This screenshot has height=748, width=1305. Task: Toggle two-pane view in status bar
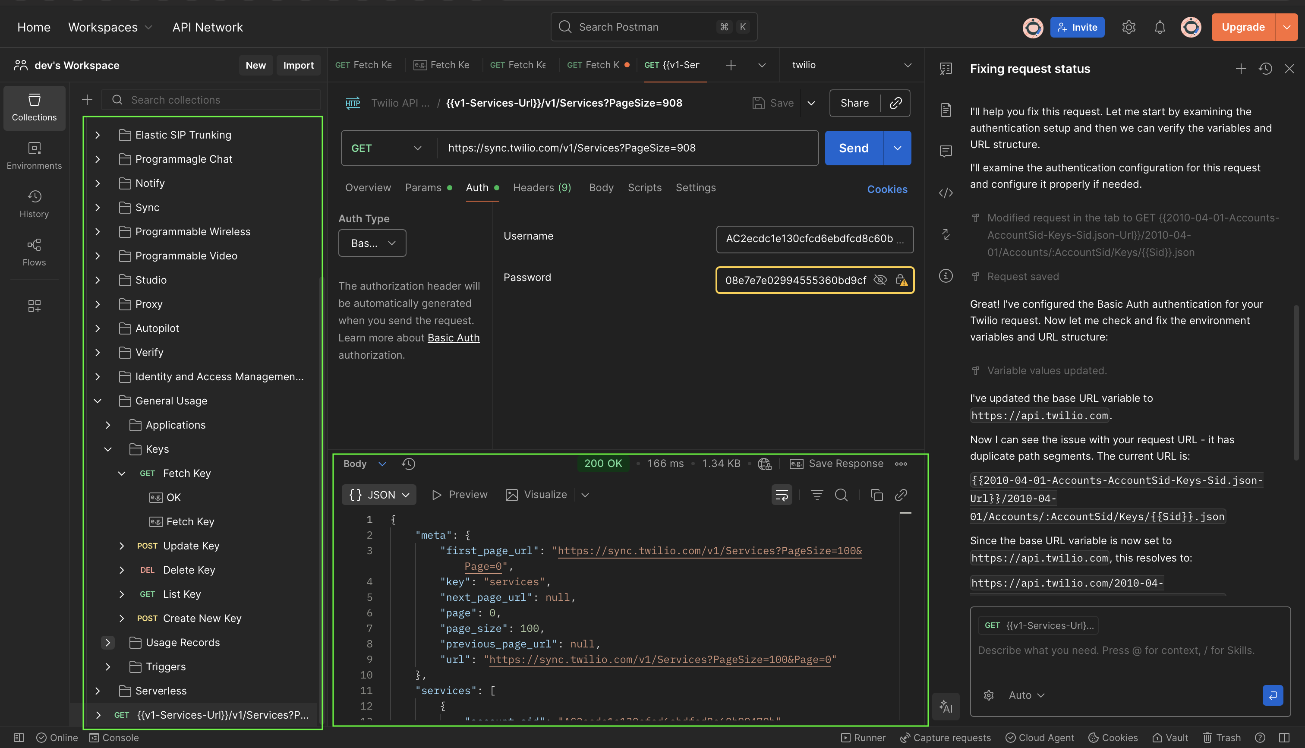point(1284,738)
